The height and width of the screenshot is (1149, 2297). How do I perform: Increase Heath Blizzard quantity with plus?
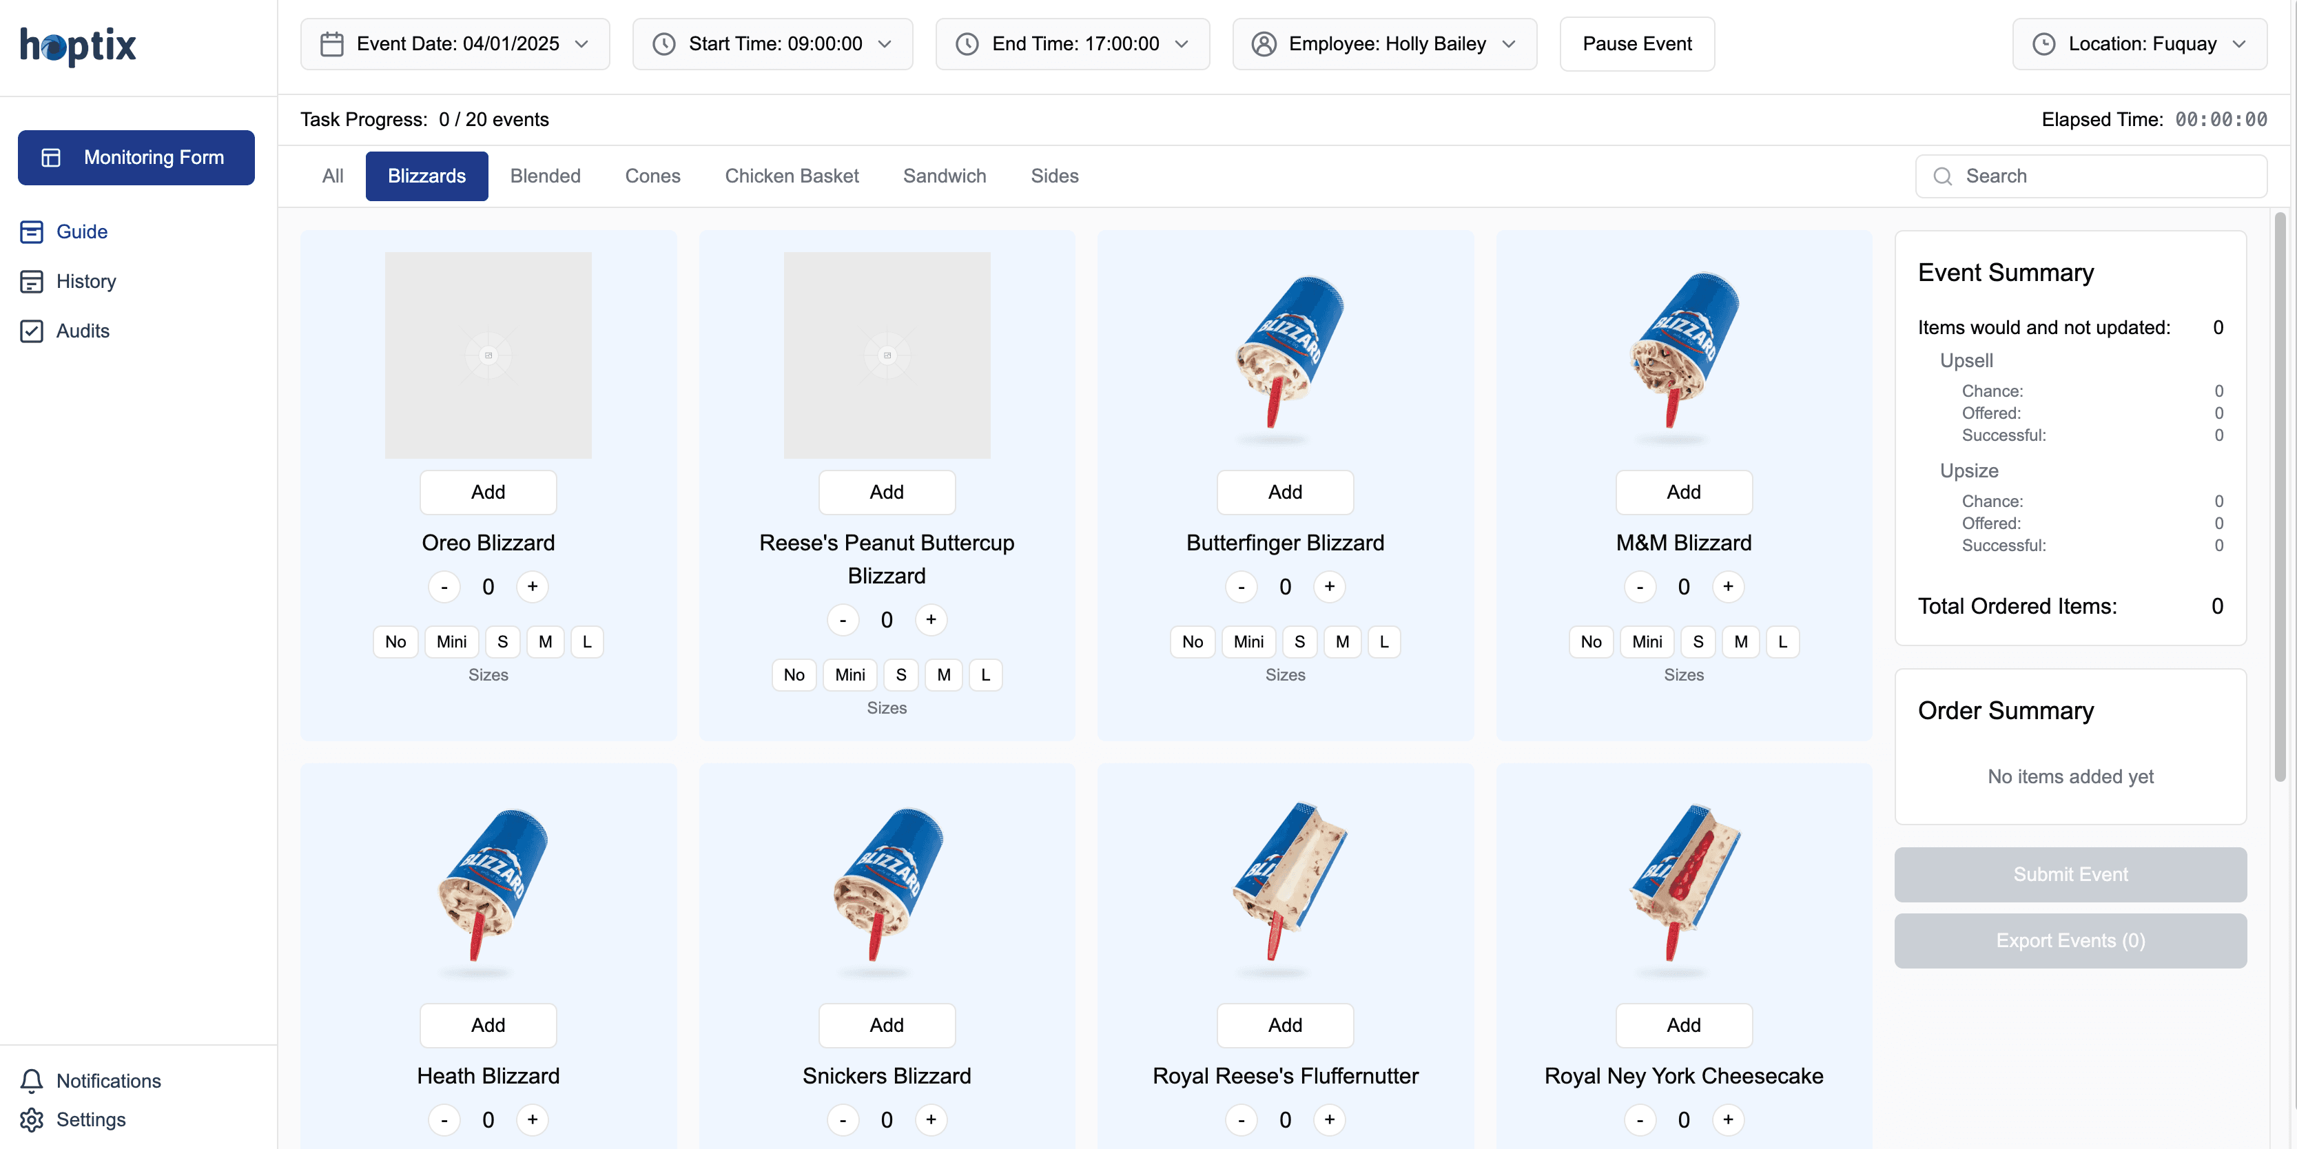point(533,1119)
